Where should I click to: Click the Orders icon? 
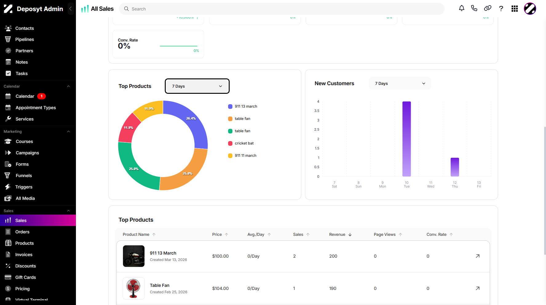click(8, 232)
